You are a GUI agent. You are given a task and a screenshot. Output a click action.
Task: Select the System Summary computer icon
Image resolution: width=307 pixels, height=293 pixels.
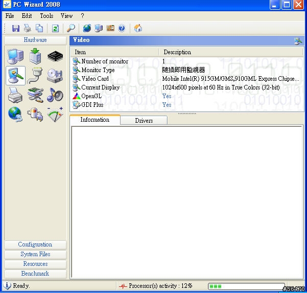click(15, 56)
